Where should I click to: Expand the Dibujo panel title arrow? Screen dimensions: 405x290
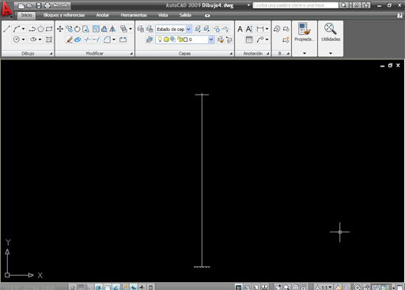pyautogui.click(x=51, y=54)
